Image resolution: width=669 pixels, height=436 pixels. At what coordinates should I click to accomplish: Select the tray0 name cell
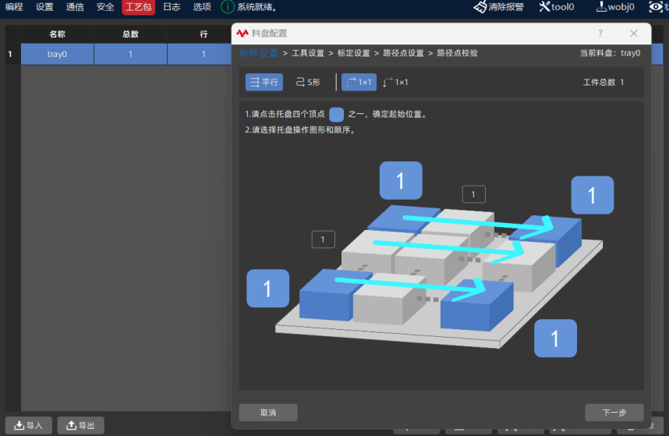coord(57,54)
